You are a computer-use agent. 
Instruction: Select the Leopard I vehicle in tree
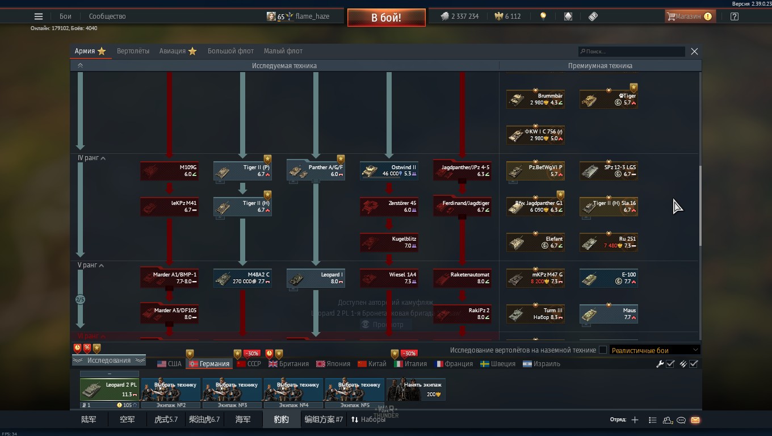[x=316, y=278]
